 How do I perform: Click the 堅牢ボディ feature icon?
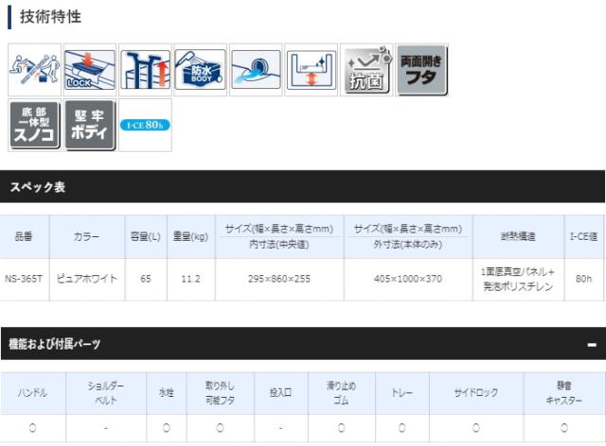(90, 125)
